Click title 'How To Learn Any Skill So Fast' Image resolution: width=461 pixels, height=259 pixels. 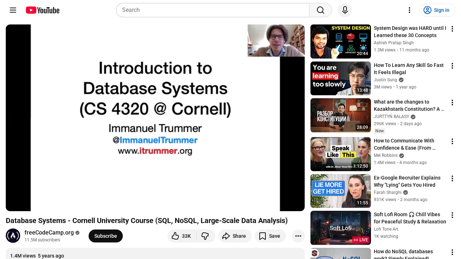(409, 69)
